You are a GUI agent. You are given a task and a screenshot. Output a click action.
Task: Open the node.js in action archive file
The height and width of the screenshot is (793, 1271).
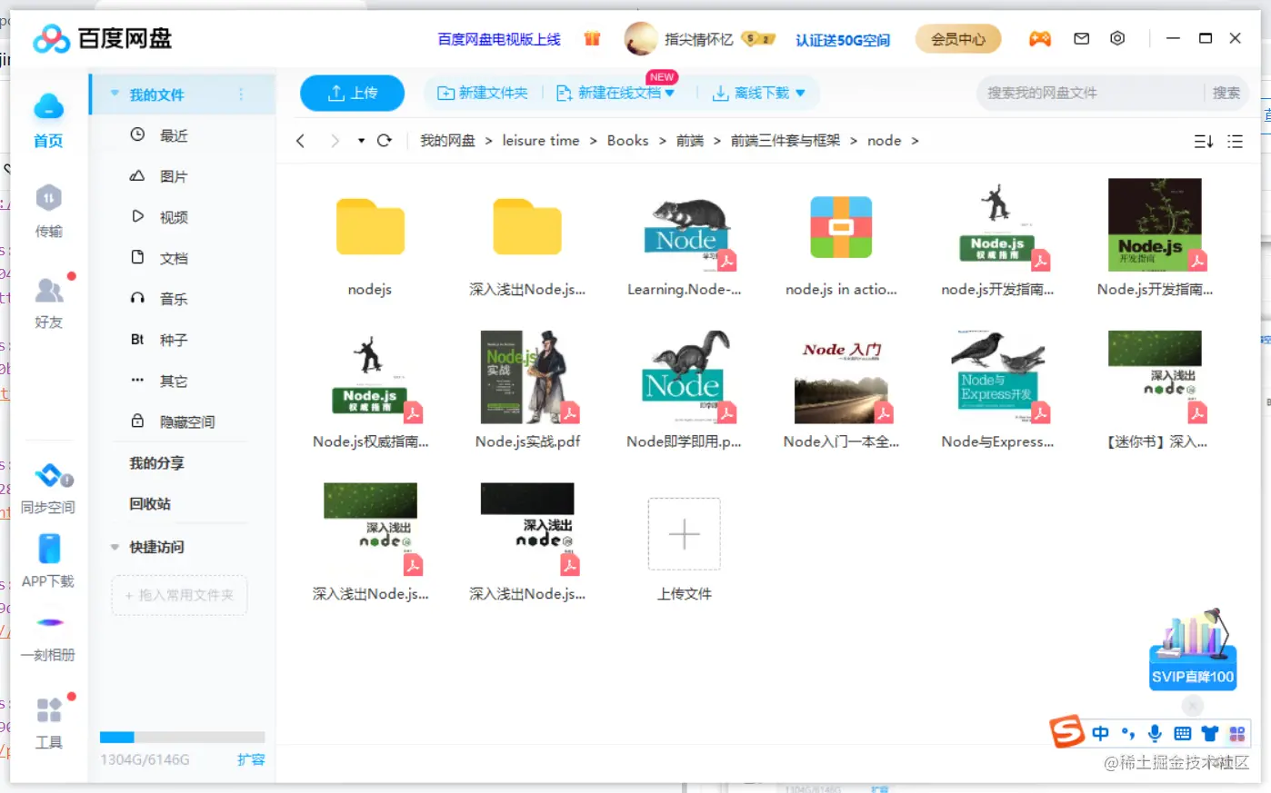(x=841, y=227)
